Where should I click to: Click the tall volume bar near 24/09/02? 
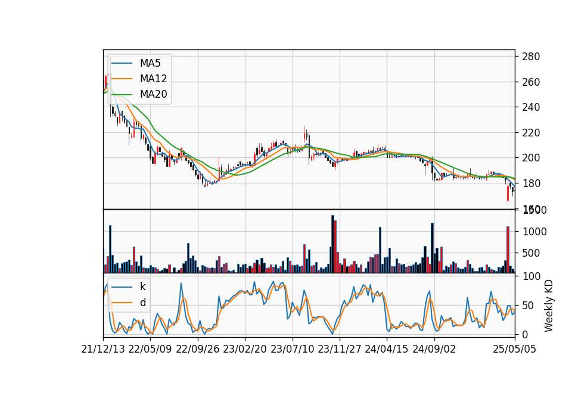pos(433,248)
